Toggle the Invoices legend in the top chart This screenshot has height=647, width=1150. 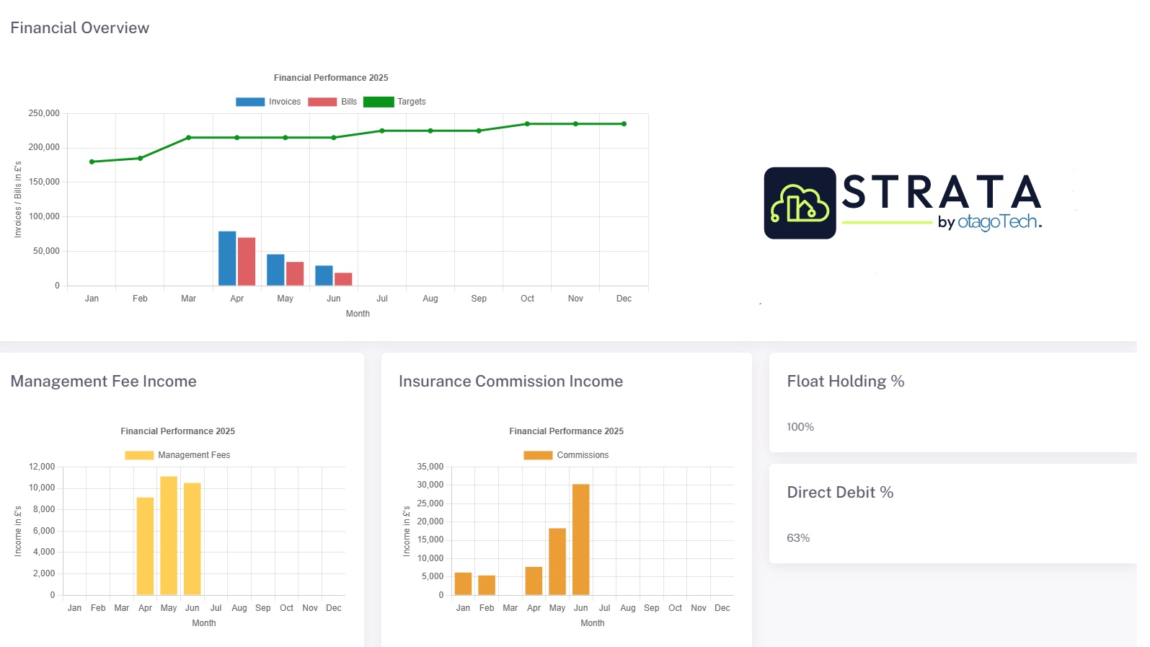268,102
